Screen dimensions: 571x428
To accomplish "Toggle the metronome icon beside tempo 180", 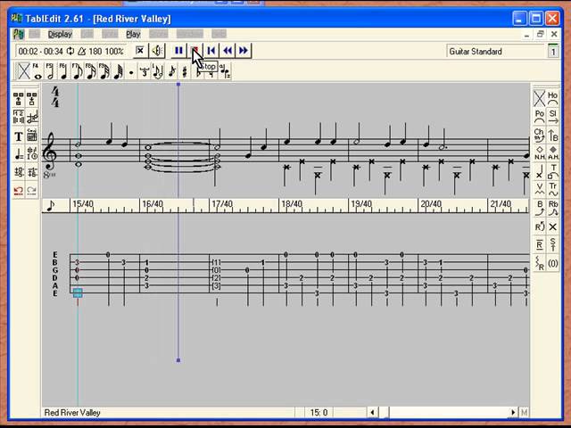I will [81, 52].
